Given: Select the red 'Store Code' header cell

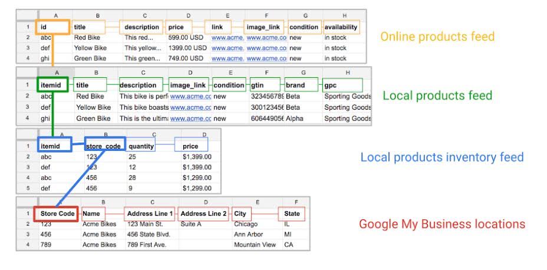Looking at the screenshot, I should pyautogui.click(x=57, y=213).
